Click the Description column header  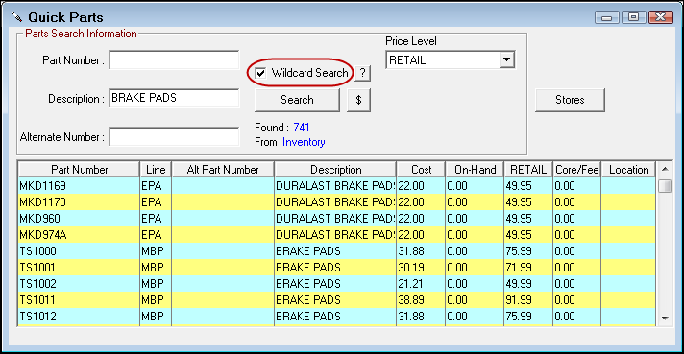pos(335,170)
